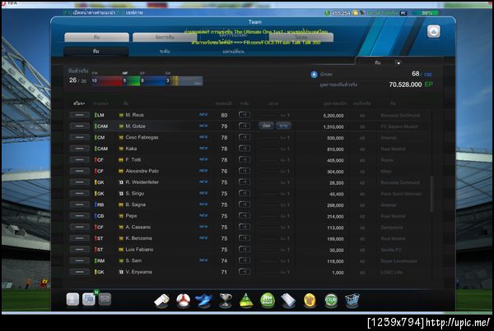Expand squad slots with the blue plus button
This screenshot has height=331, width=494.
pos(314,75)
